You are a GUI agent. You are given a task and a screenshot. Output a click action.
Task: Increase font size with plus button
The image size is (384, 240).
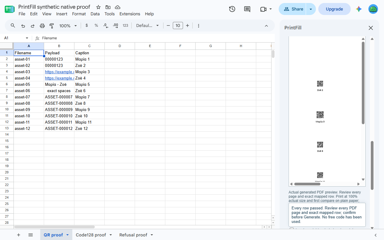(187, 25)
